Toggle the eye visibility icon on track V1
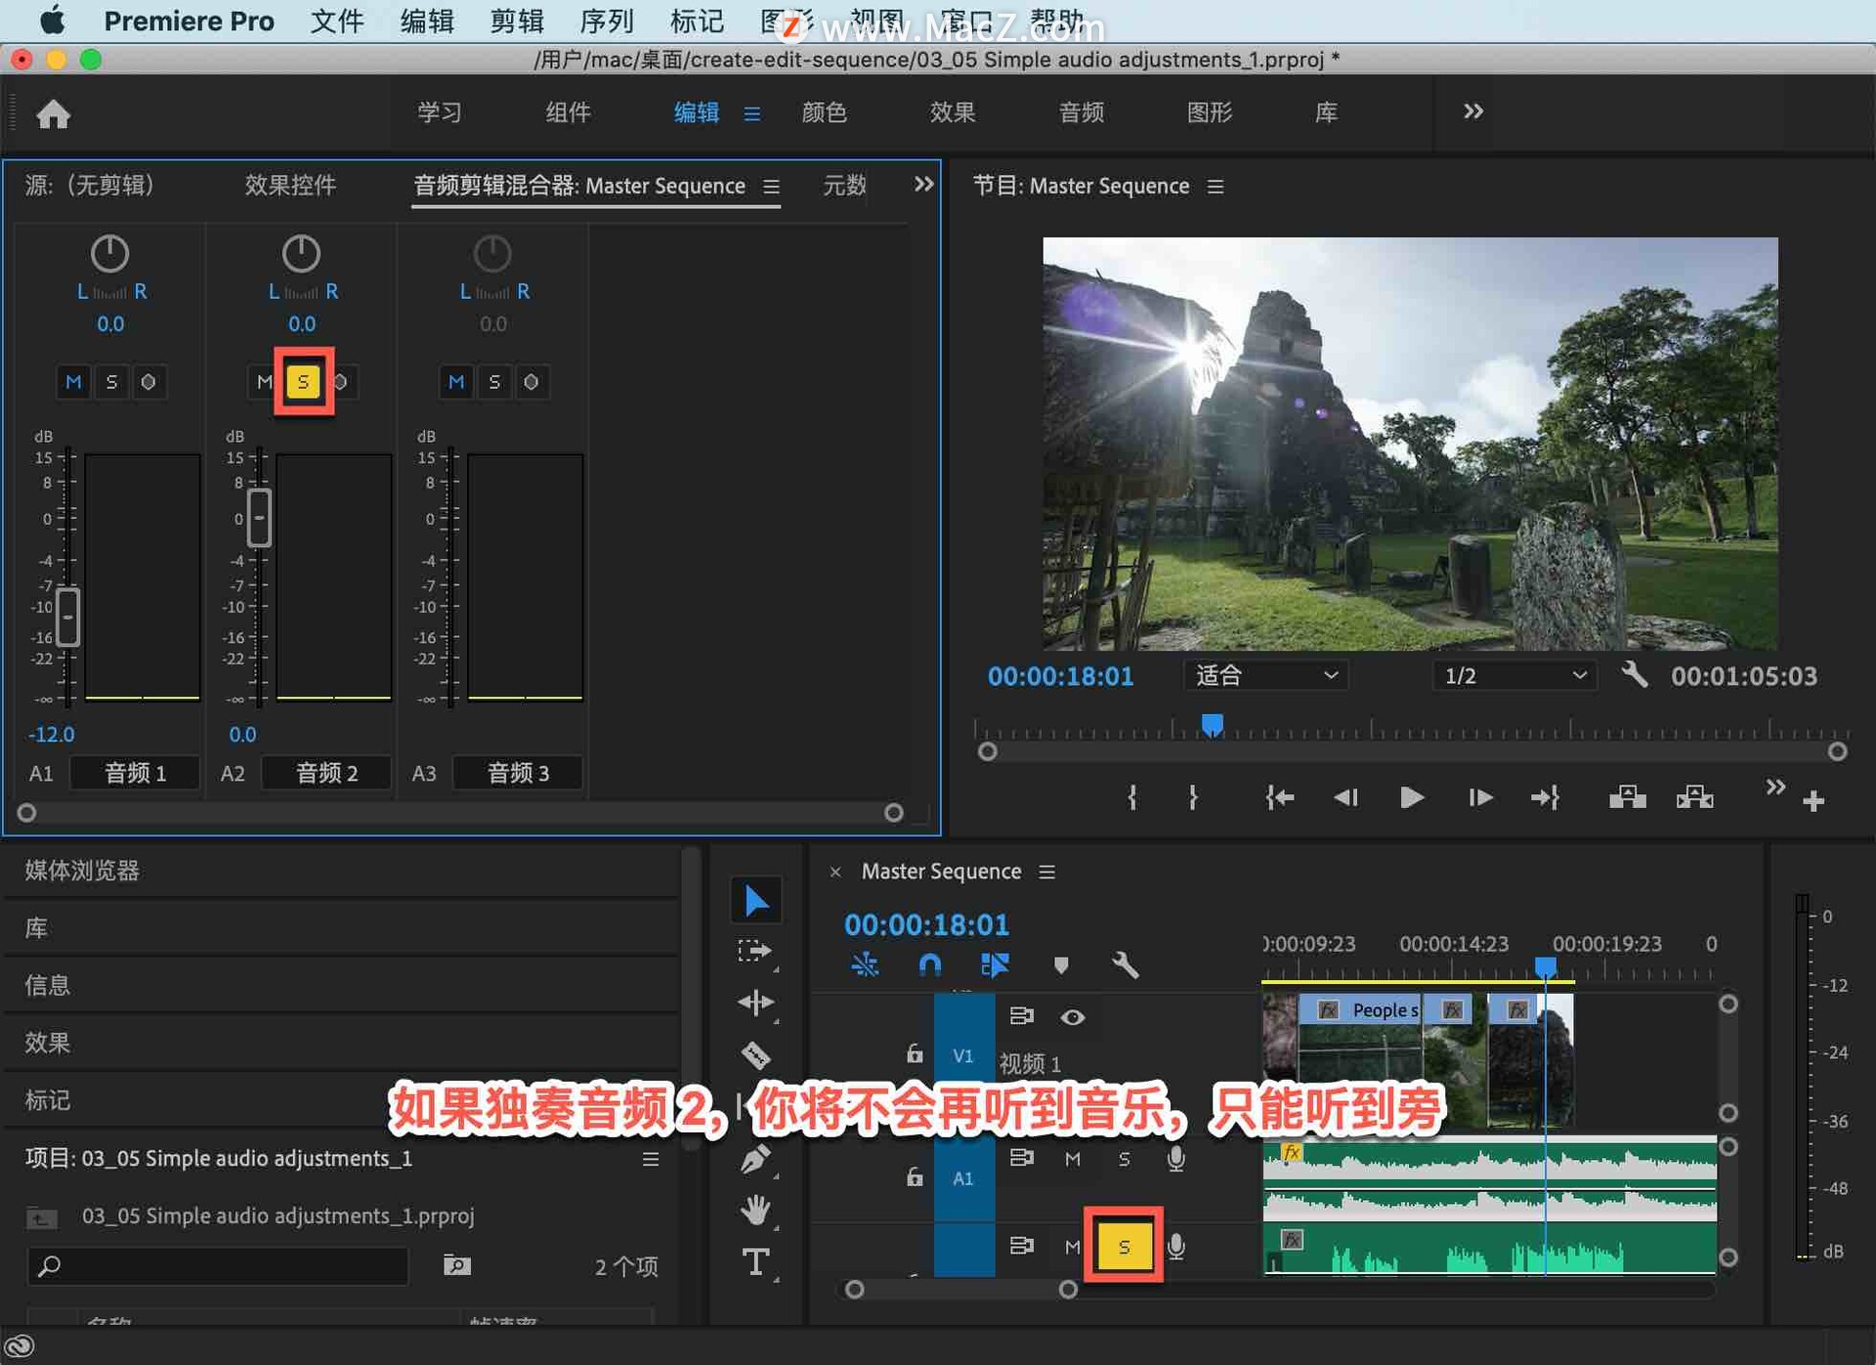1876x1365 pixels. (x=1072, y=1017)
